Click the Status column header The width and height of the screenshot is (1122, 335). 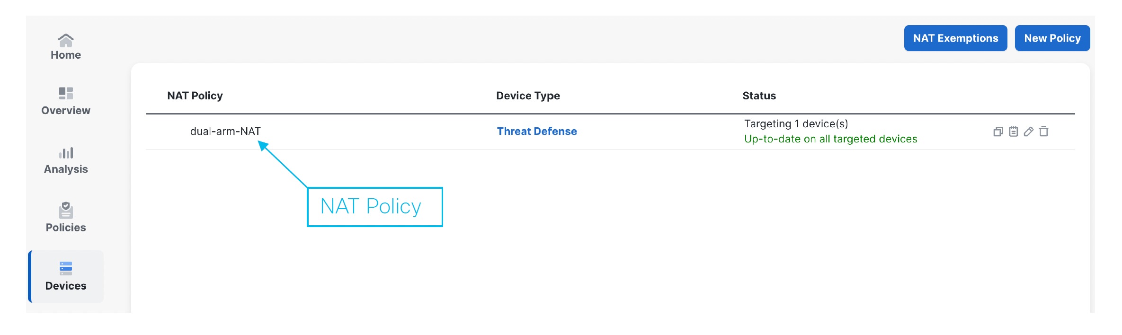(x=759, y=96)
